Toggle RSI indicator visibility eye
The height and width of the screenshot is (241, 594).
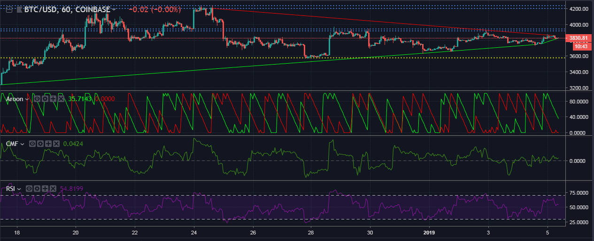click(x=30, y=189)
